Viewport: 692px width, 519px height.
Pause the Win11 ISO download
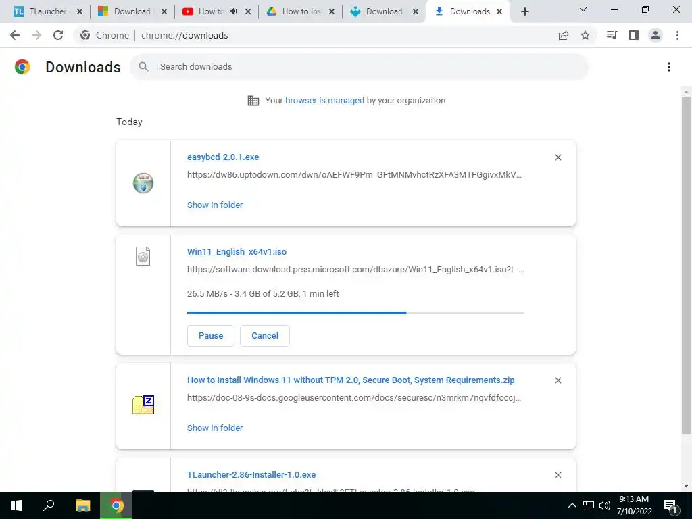coord(211,336)
